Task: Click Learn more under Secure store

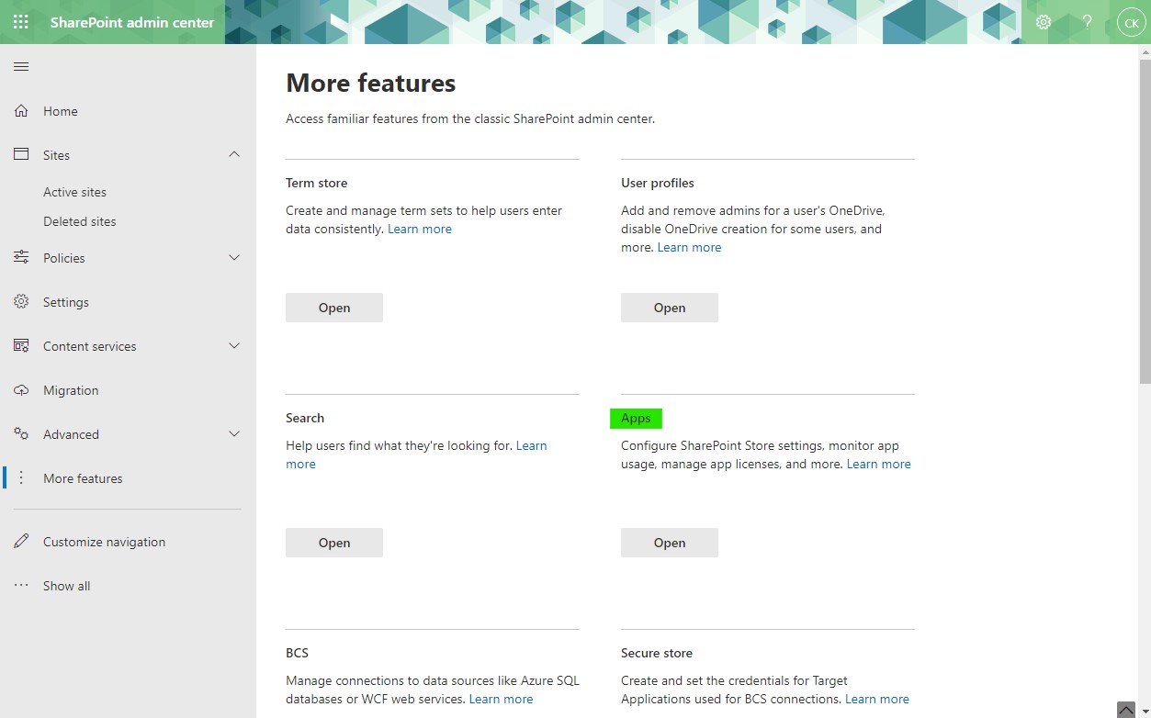Action: (877, 699)
